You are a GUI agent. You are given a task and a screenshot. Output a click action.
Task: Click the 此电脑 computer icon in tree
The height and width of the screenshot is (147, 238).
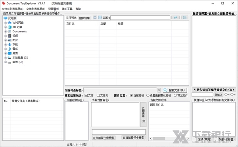(x=6, y=18)
